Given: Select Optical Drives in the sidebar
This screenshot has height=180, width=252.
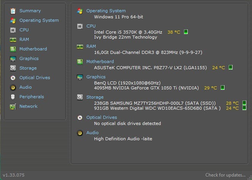Looking at the screenshot, I should pos(35,78).
